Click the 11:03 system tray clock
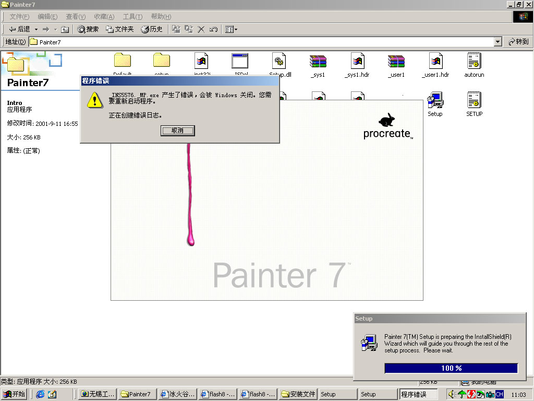The height and width of the screenshot is (401, 534). [x=519, y=395]
